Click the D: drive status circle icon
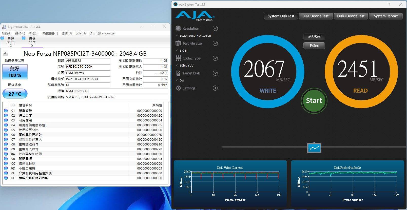This screenshot has width=407, height=210. coord(24,38)
